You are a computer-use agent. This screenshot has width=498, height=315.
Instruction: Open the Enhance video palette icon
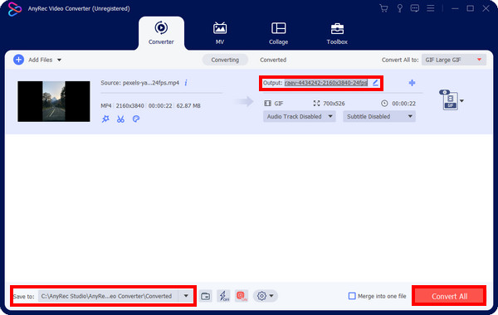[136, 119]
